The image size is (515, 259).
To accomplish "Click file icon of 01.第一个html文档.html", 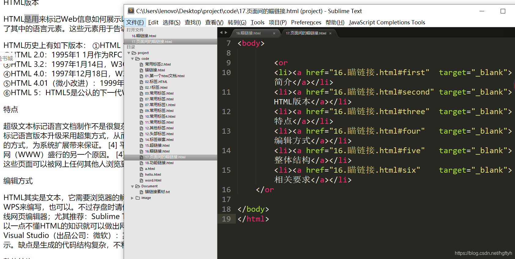I will point(141,76).
